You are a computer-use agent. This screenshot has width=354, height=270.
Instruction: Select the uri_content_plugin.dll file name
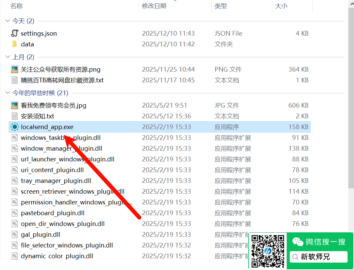(52, 170)
